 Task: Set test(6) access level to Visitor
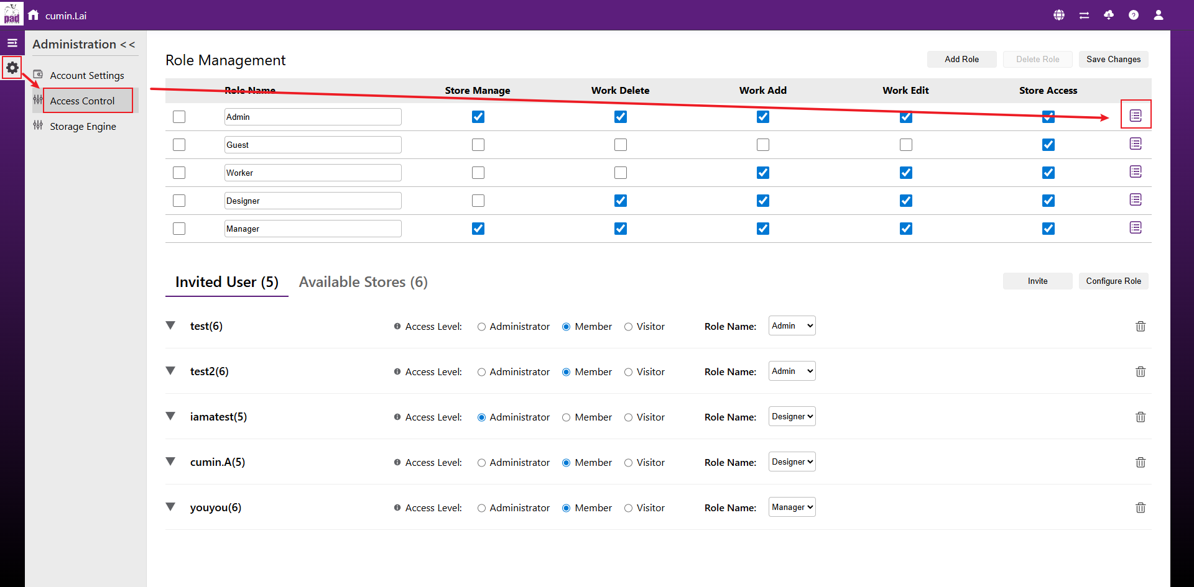pyautogui.click(x=629, y=327)
